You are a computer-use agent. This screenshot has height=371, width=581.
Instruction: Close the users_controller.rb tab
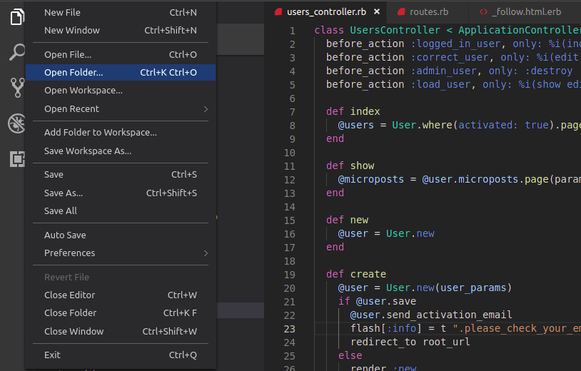tap(377, 12)
